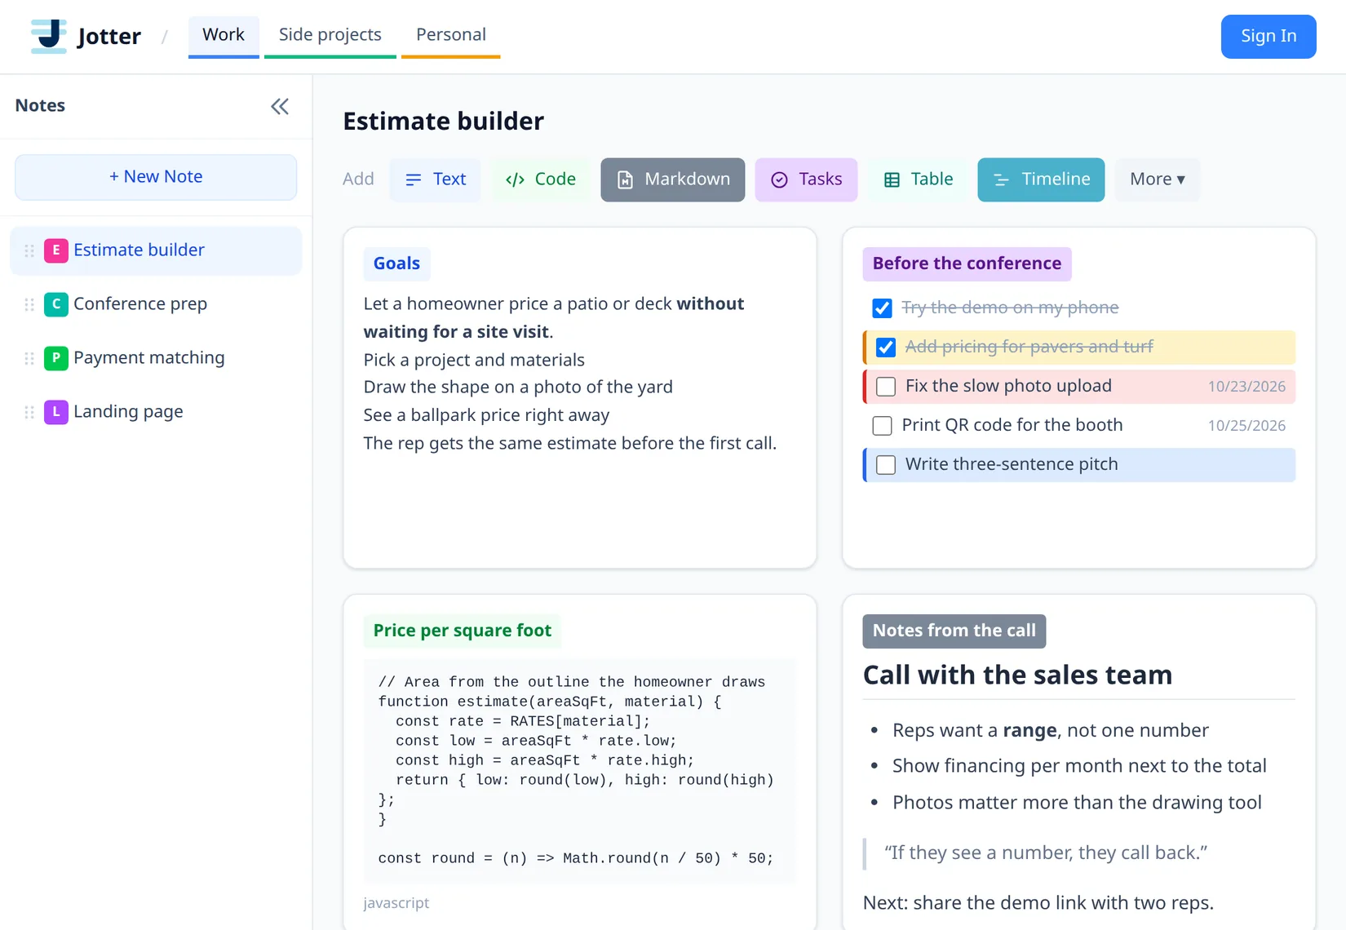Click 'Draw the shape on a photo' line
The image size is (1346, 930).
(x=518, y=387)
